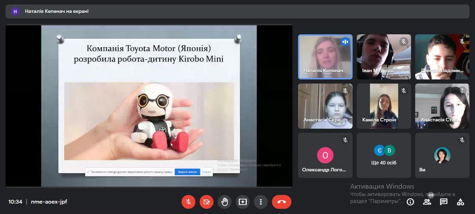Show the participants list people icon
Screen dimensions: 475x214
pyautogui.click(x=427, y=202)
